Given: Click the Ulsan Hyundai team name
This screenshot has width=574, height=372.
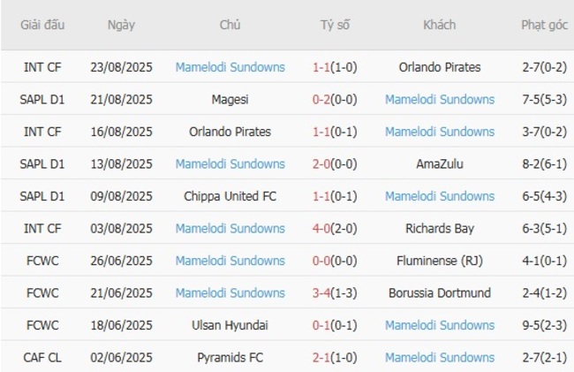Looking at the screenshot, I should tap(230, 325).
